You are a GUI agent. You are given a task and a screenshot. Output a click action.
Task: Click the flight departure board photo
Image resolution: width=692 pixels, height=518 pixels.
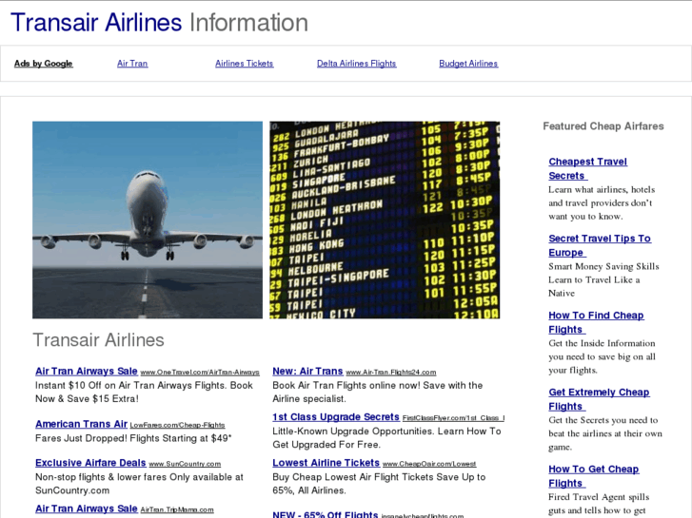coord(385,220)
